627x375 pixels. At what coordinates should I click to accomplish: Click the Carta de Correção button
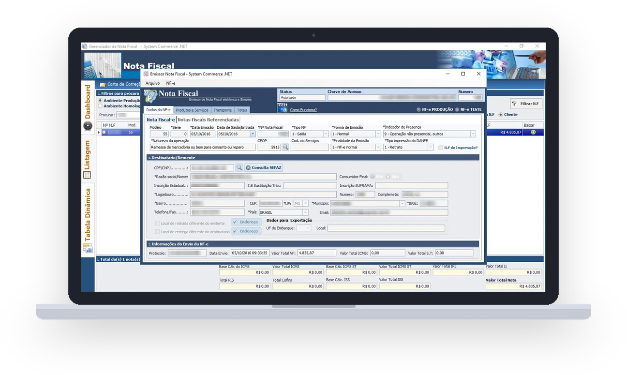120,84
